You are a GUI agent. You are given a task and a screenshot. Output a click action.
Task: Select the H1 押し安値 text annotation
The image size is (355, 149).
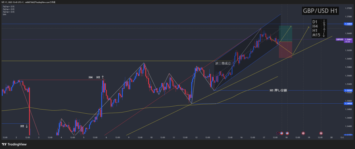[x=278, y=90]
